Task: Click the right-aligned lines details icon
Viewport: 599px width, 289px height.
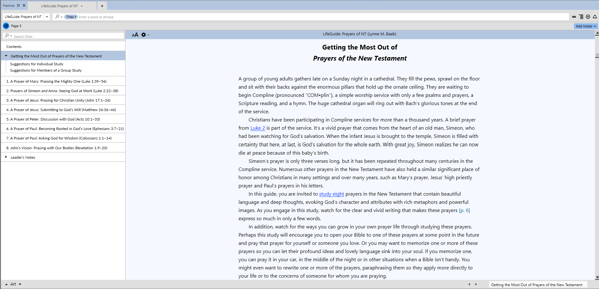Action: [x=581, y=17]
